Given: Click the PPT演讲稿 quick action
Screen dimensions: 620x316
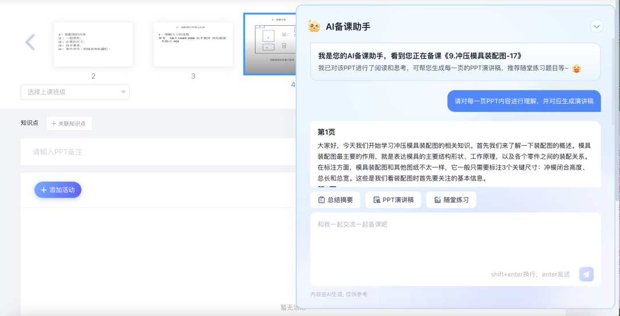Looking at the screenshot, I should [393, 200].
